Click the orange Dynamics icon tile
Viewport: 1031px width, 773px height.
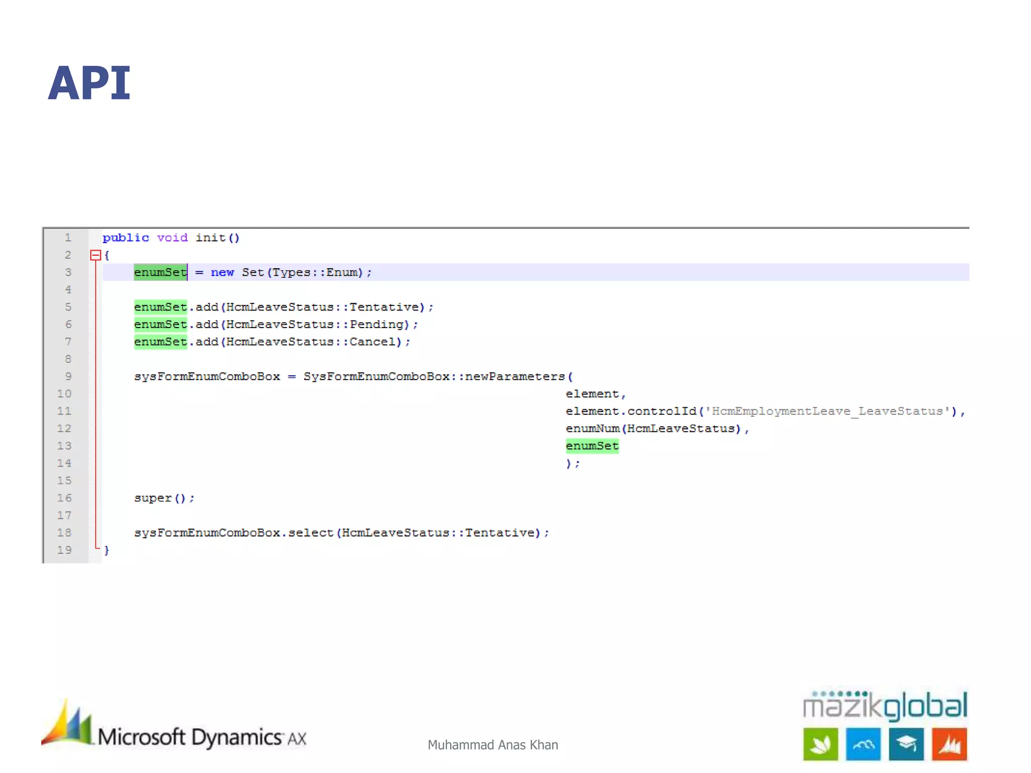(949, 744)
